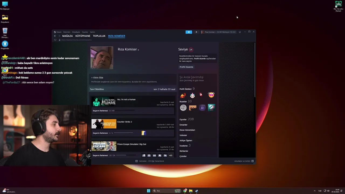Screen dimensions: 345x194
Task: Open the Görünüm menu
Action: (67, 32)
